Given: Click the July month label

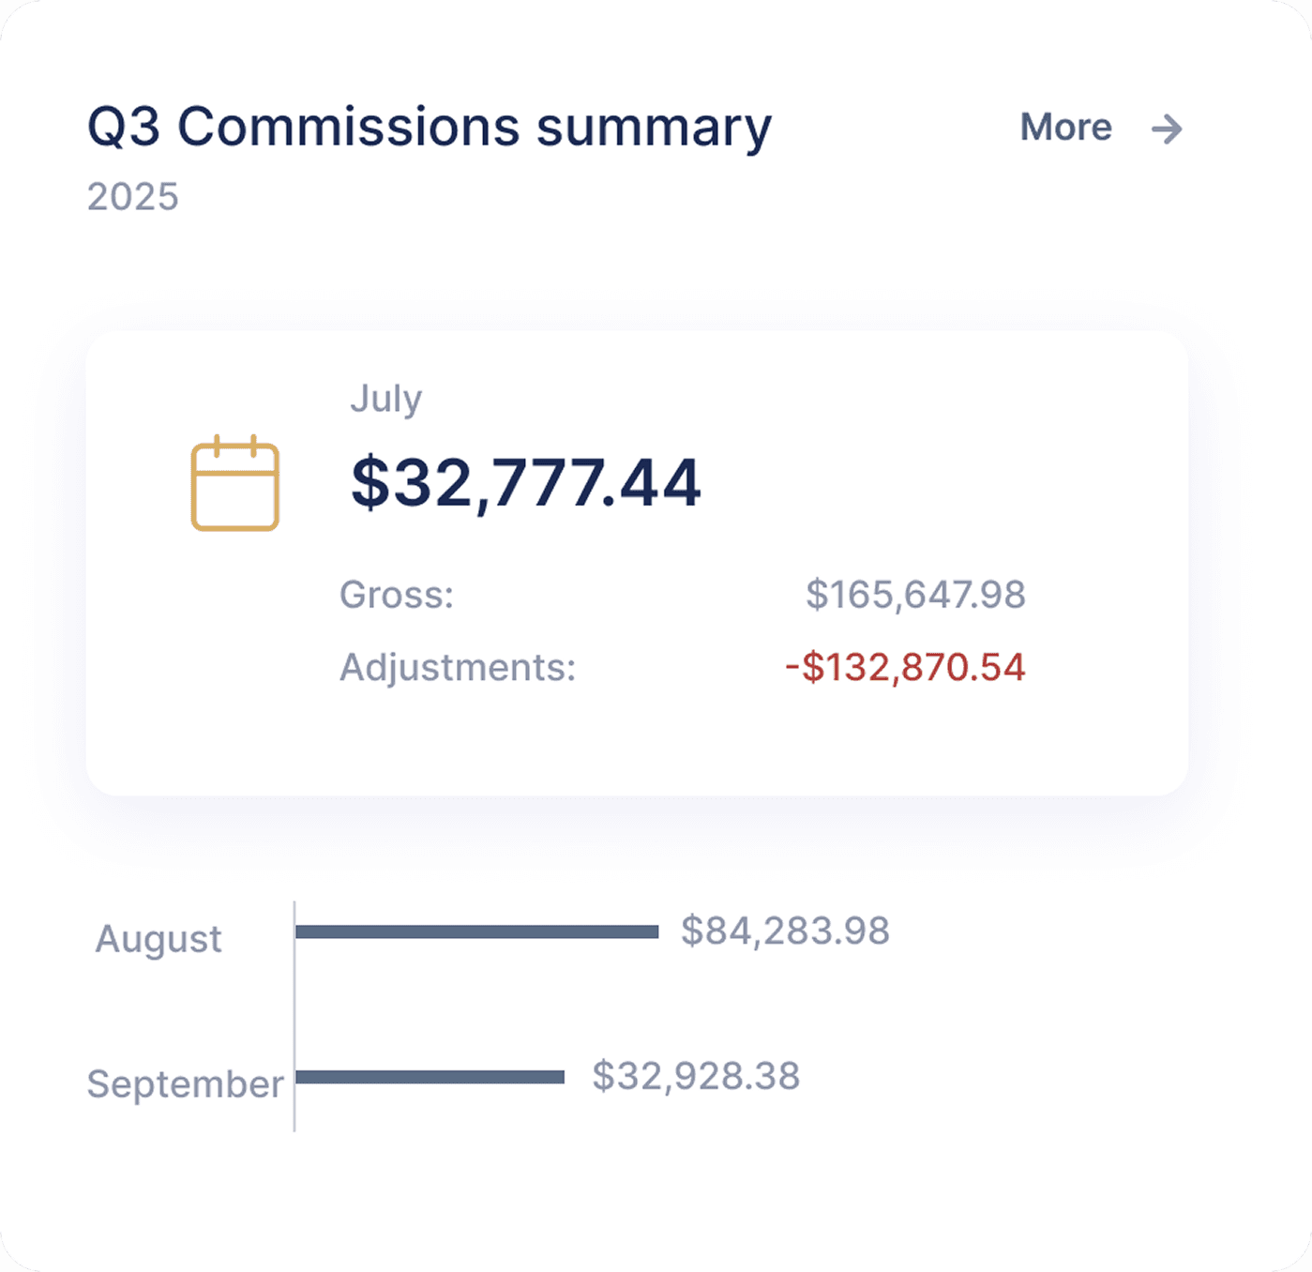Looking at the screenshot, I should [x=386, y=398].
